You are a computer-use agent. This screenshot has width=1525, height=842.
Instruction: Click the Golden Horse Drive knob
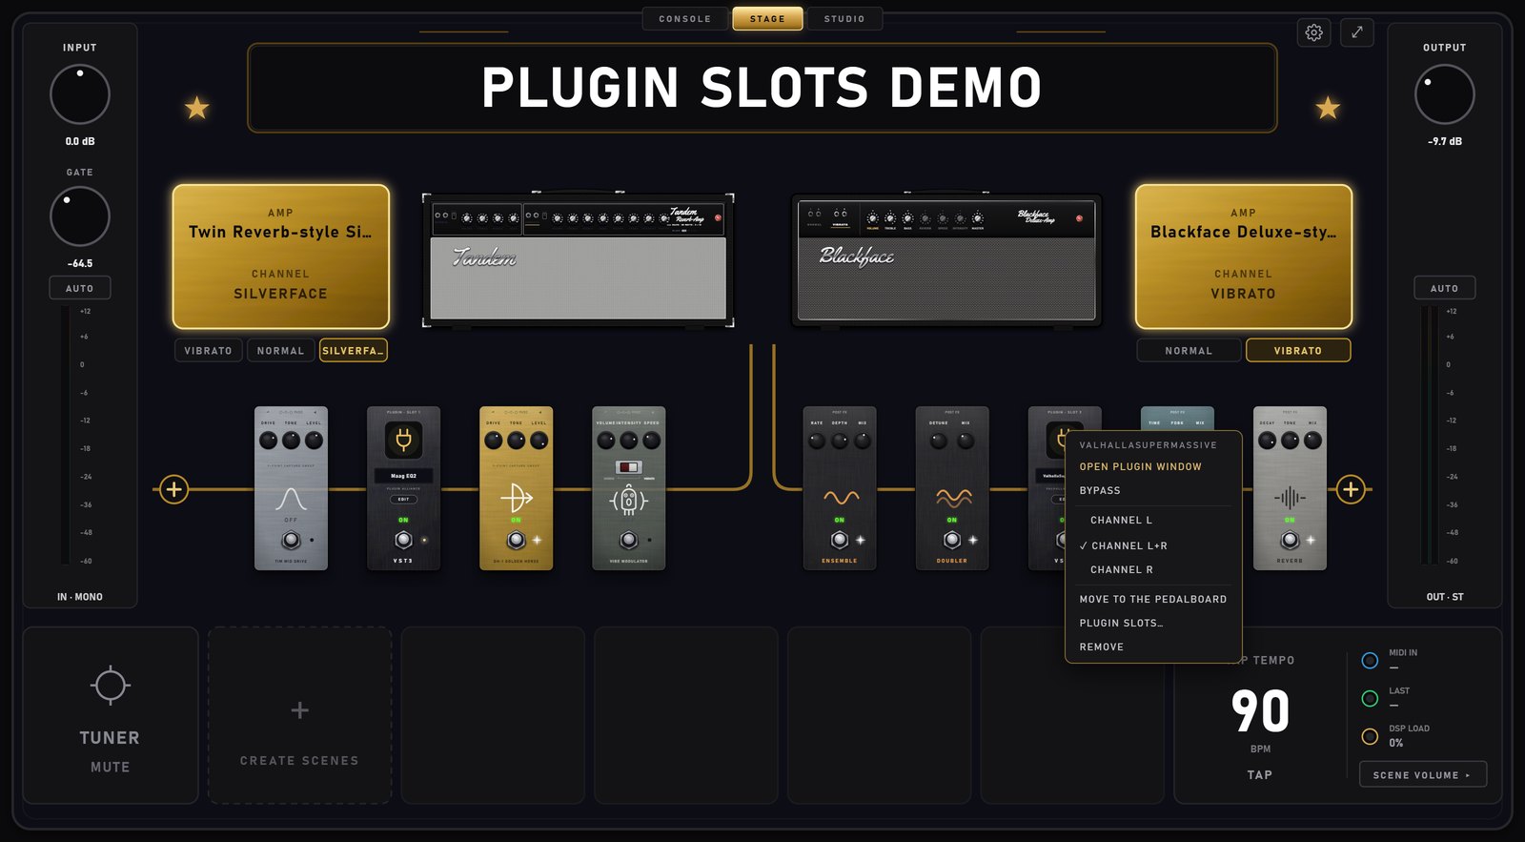coord(493,441)
